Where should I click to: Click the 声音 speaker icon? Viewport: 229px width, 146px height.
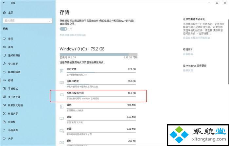[4, 47]
